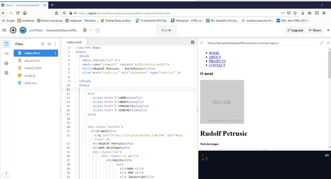
Task: Go to browser Home icon
Action: pos(25,13)
